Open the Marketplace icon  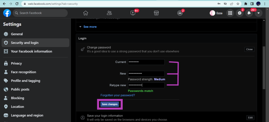pos(156,13)
